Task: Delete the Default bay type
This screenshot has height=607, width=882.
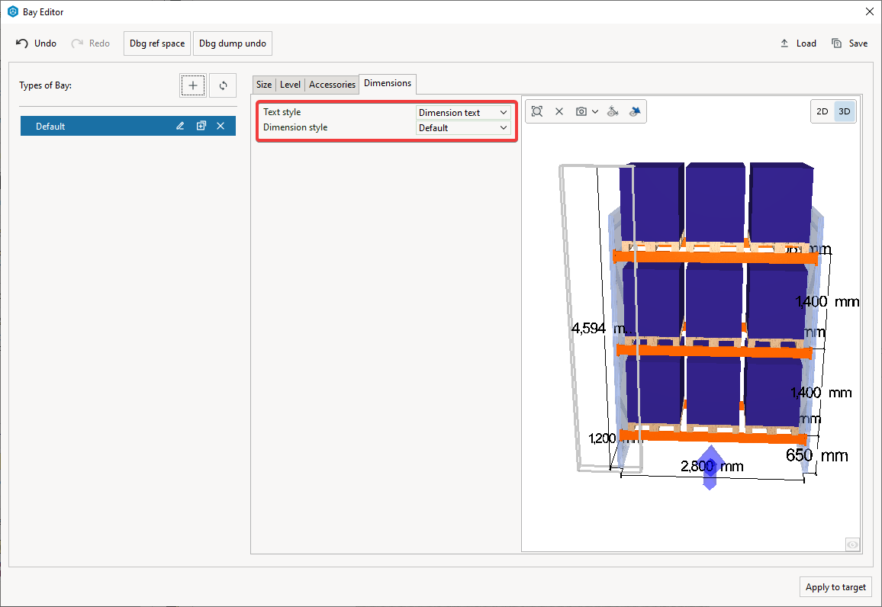Action: click(x=220, y=126)
